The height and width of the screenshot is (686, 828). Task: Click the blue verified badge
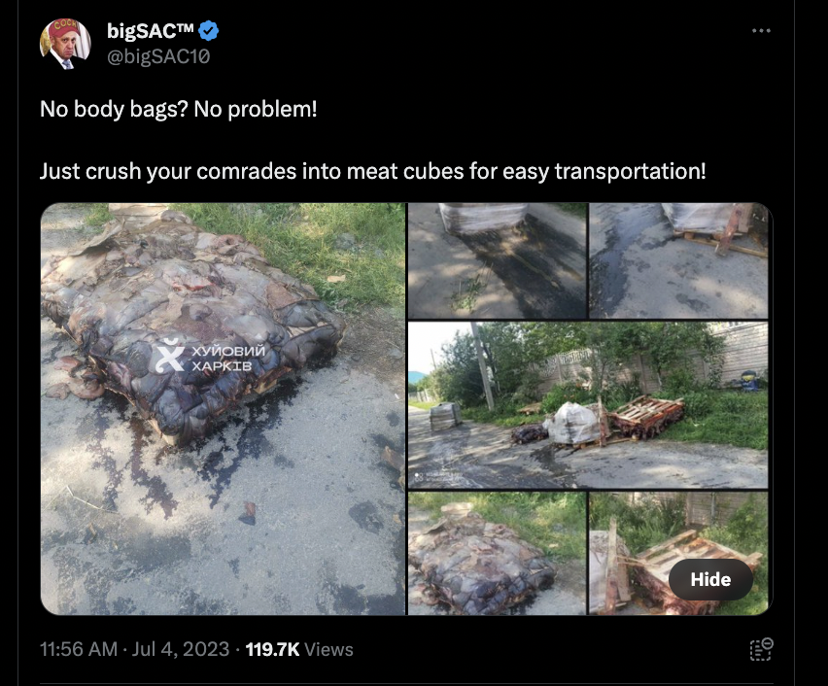pos(209,31)
